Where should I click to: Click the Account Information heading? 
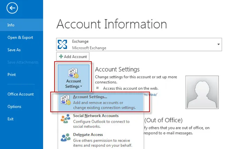pos(112,24)
